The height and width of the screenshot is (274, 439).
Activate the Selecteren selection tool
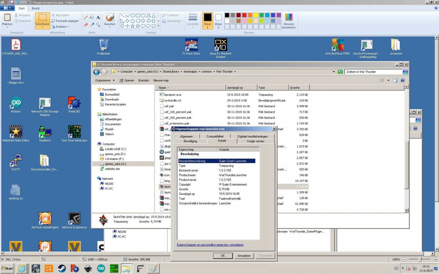point(42,20)
